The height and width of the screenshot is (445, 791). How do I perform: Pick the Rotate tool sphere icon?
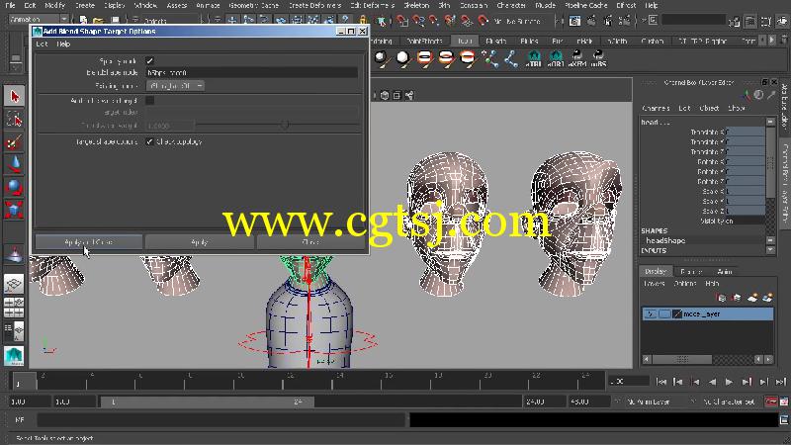[14, 187]
